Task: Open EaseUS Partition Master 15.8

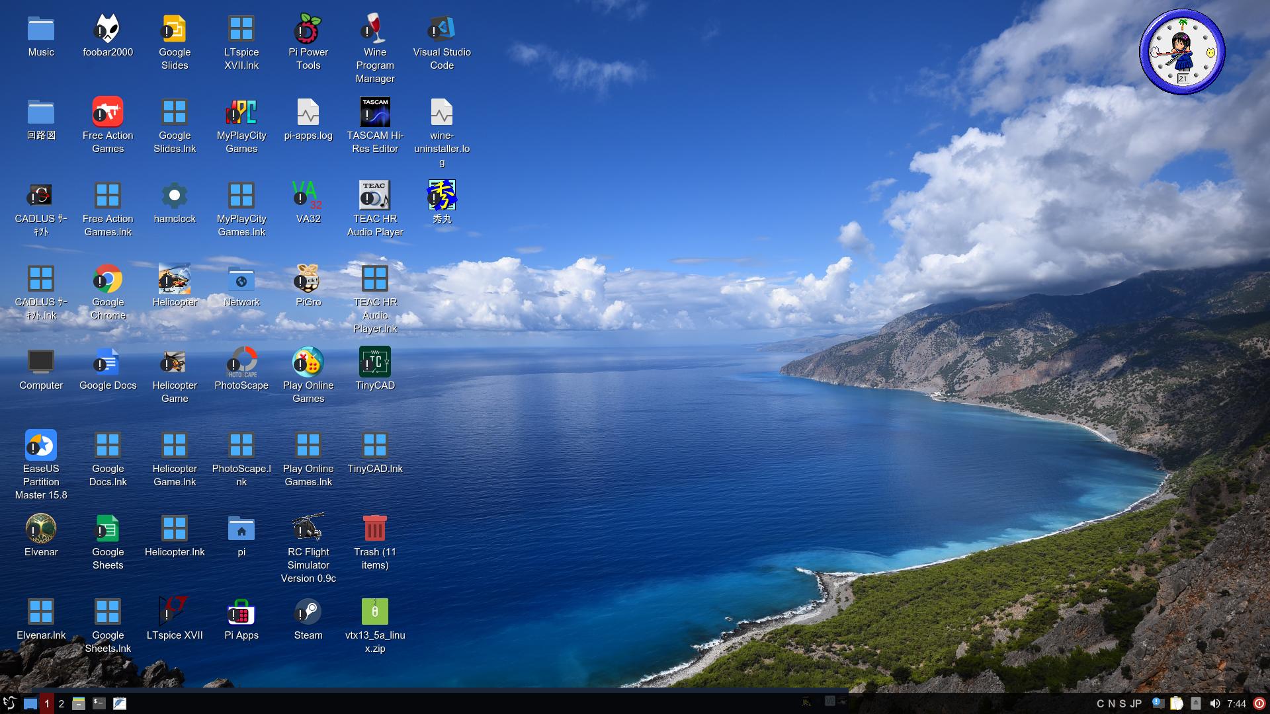Action: (x=41, y=446)
